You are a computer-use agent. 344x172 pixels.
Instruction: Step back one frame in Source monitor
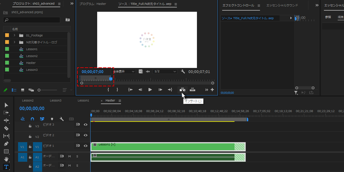[140, 89]
